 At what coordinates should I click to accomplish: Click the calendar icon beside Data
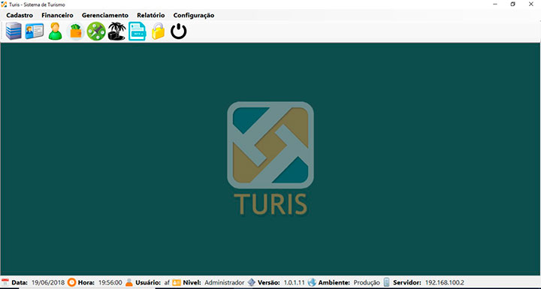point(5,282)
